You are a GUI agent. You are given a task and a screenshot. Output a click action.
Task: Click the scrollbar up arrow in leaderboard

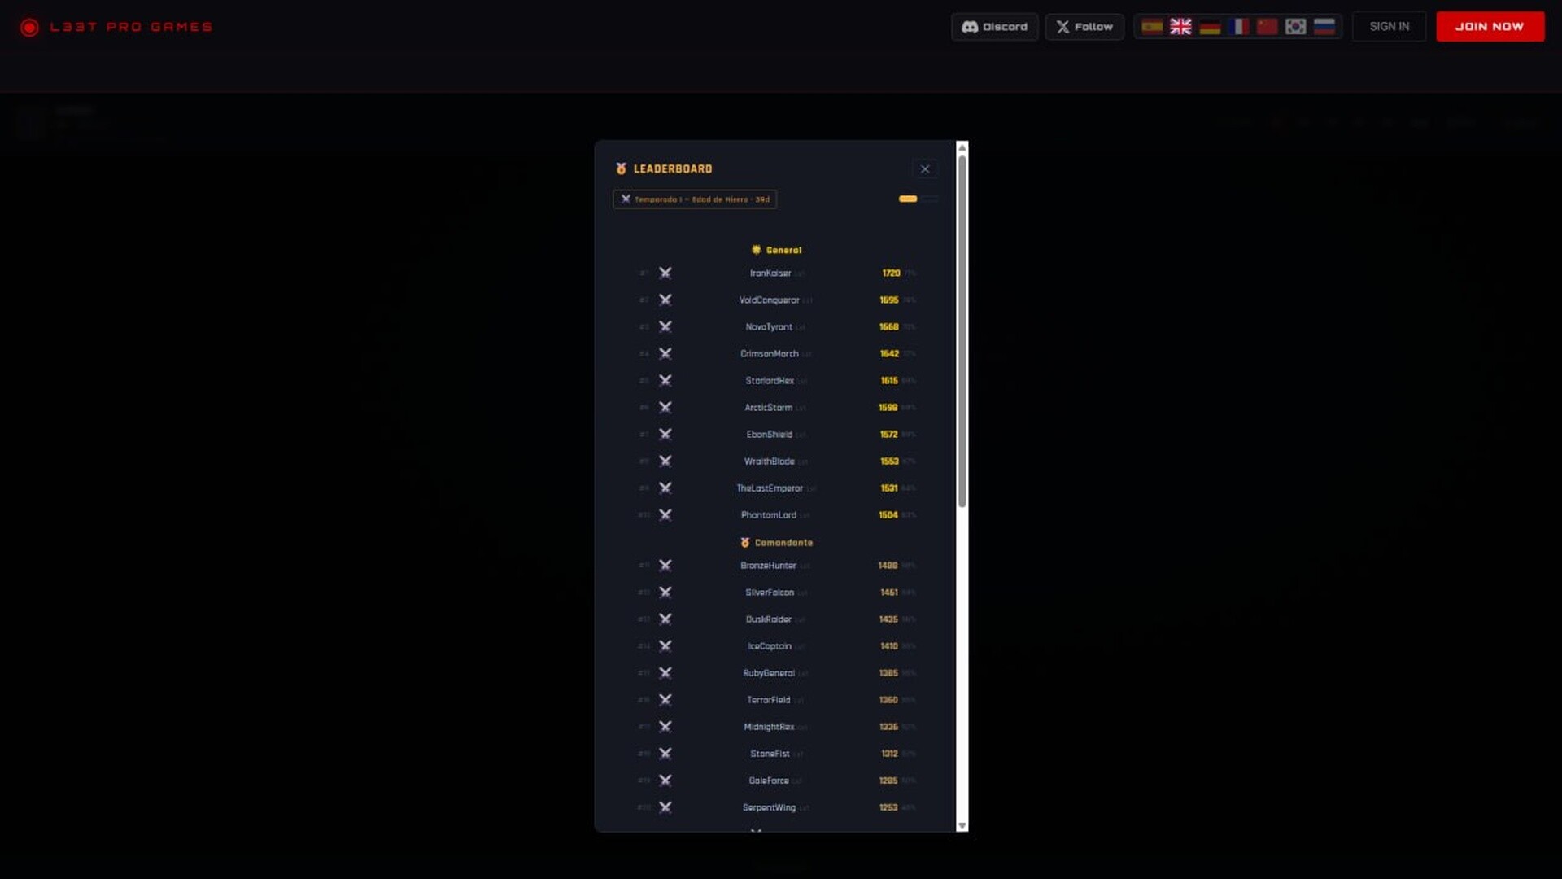coord(962,147)
